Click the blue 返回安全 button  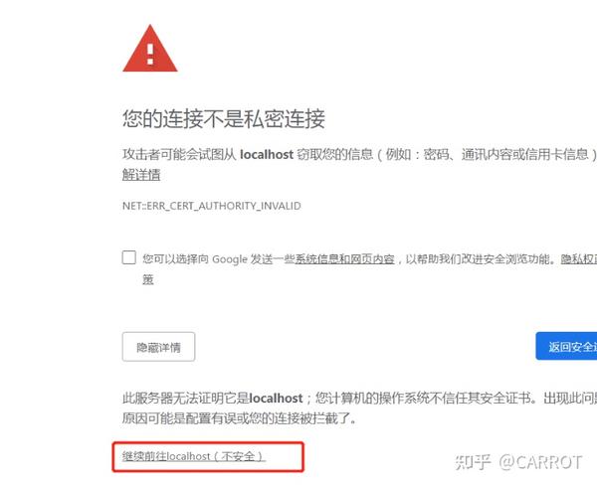tap(566, 346)
